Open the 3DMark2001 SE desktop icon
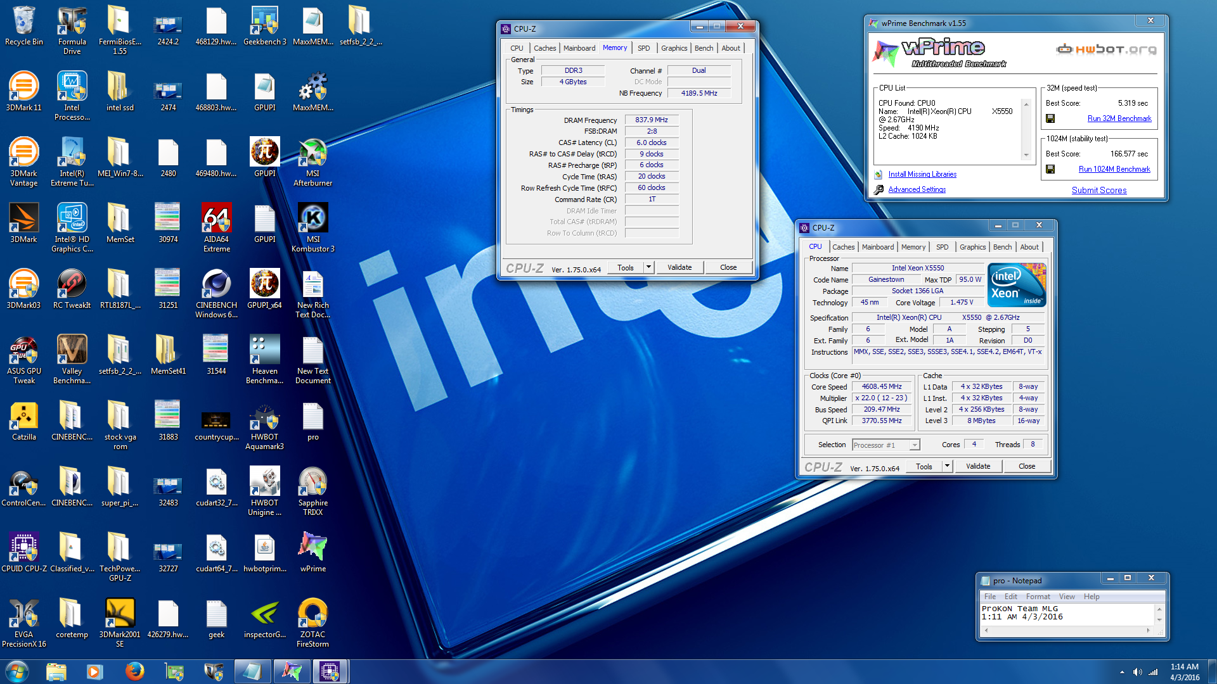Image resolution: width=1217 pixels, height=684 pixels. click(x=120, y=623)
